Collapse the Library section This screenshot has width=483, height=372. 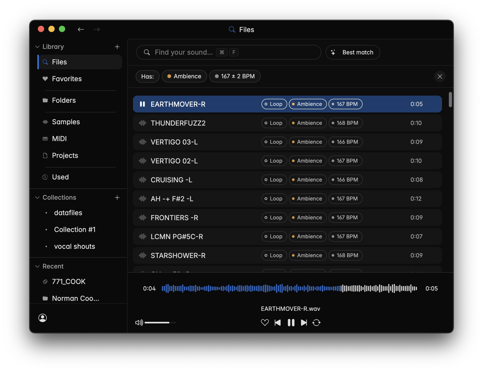[x=37, y=47]
